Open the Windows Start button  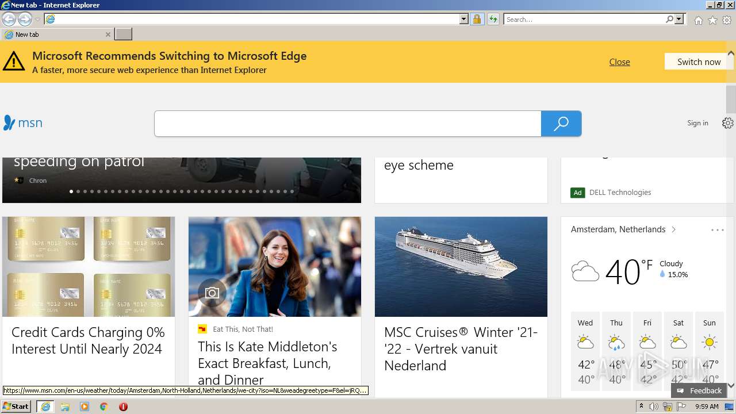pos(16,407)
